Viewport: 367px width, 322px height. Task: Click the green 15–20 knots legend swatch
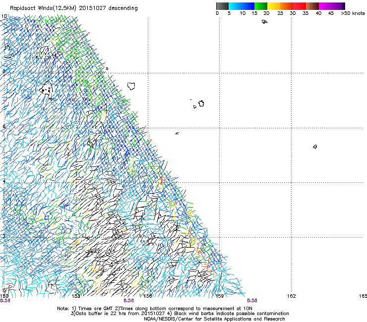pos(261,6)
